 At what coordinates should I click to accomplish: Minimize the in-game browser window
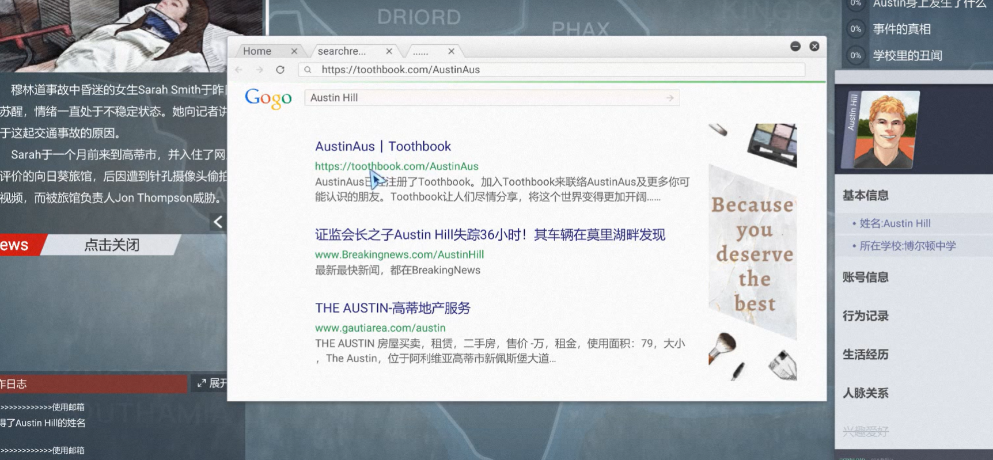(x=795, y=46)
